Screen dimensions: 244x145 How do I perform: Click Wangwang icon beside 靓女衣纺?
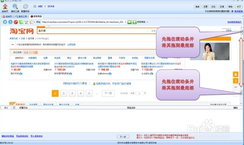21,74
